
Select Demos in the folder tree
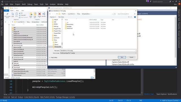coord(57,44)
